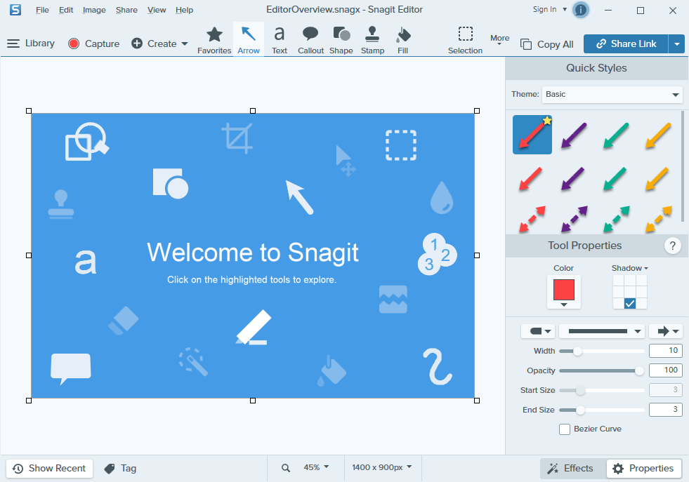689x482 pixels.
Task: Click the red Capture button
Action: [94, 43]
